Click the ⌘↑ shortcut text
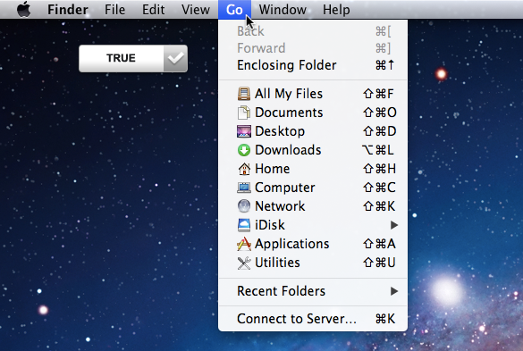This screenshot has width=523, height=351. pos(385,65)
